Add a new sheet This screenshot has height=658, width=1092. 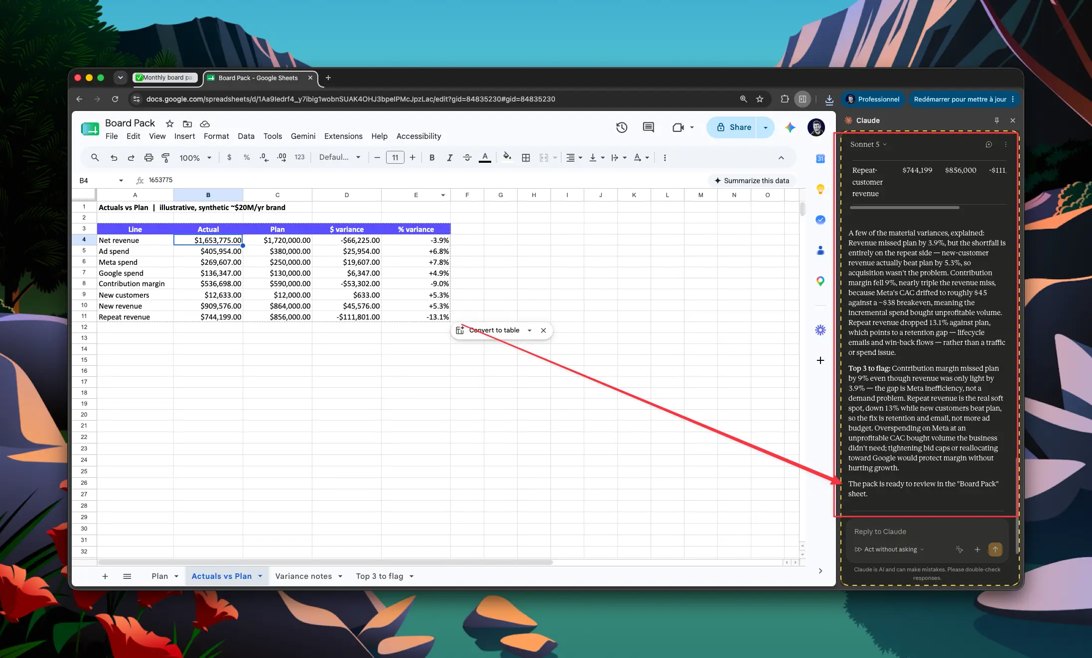[105, 576]
